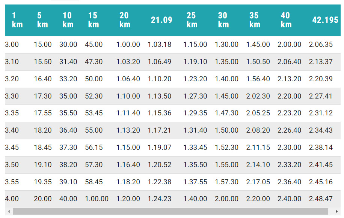
Task: Click the 10 km column header
Action: pyautogui.click(x=68, y=20)
